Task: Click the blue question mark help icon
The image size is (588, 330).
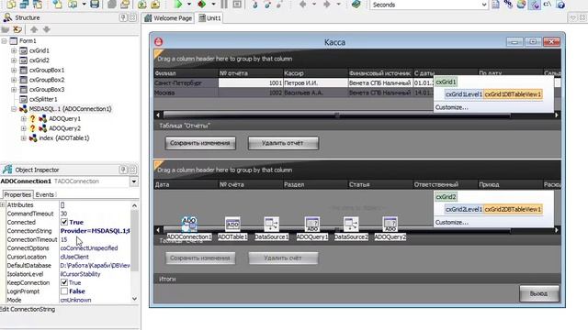Action: [560, 5]
